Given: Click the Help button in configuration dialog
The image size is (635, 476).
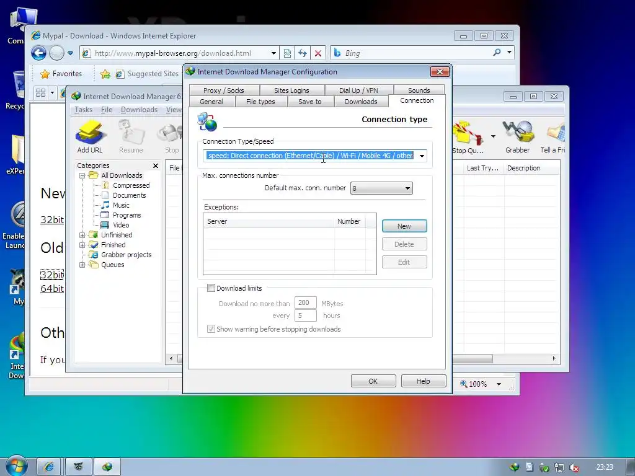Looking at the screenshot, I should [423, 381].
